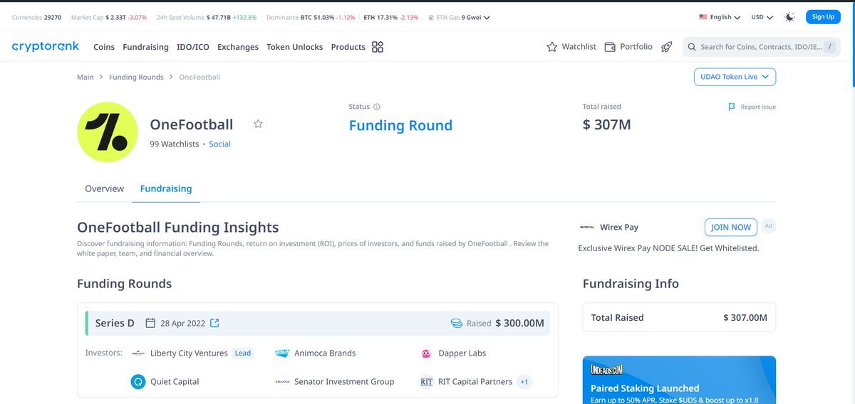855x404 pixels.
Task: Open Senator Investment Group investor link
Action: (344, 382)
